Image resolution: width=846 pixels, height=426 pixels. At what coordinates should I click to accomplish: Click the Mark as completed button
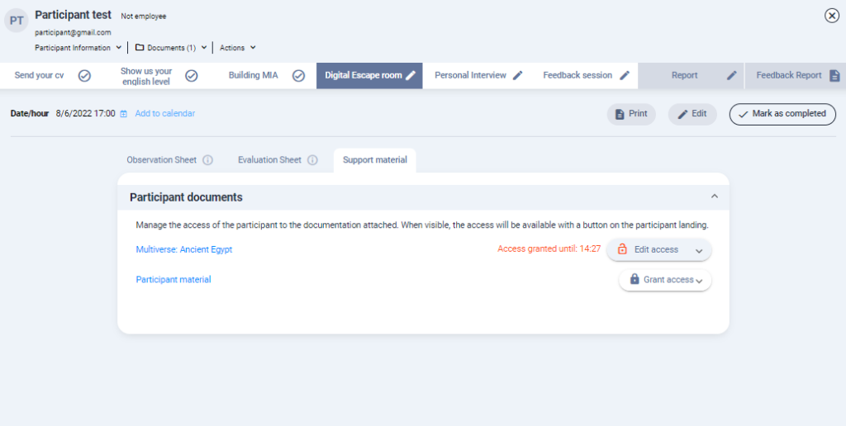click(x=782, y=114)
